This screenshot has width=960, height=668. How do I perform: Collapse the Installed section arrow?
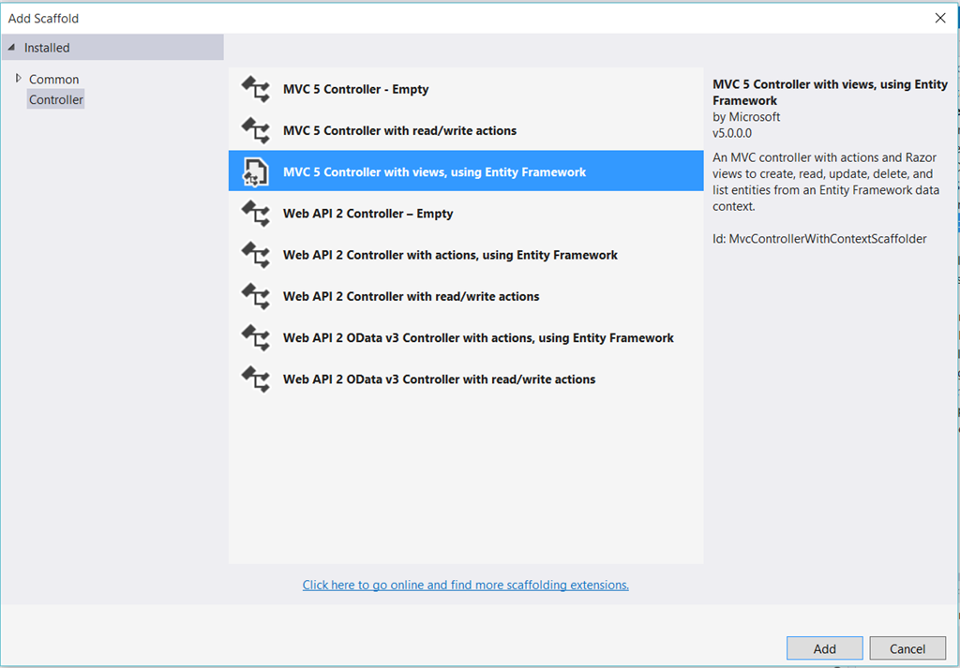[x=11, y=47]
